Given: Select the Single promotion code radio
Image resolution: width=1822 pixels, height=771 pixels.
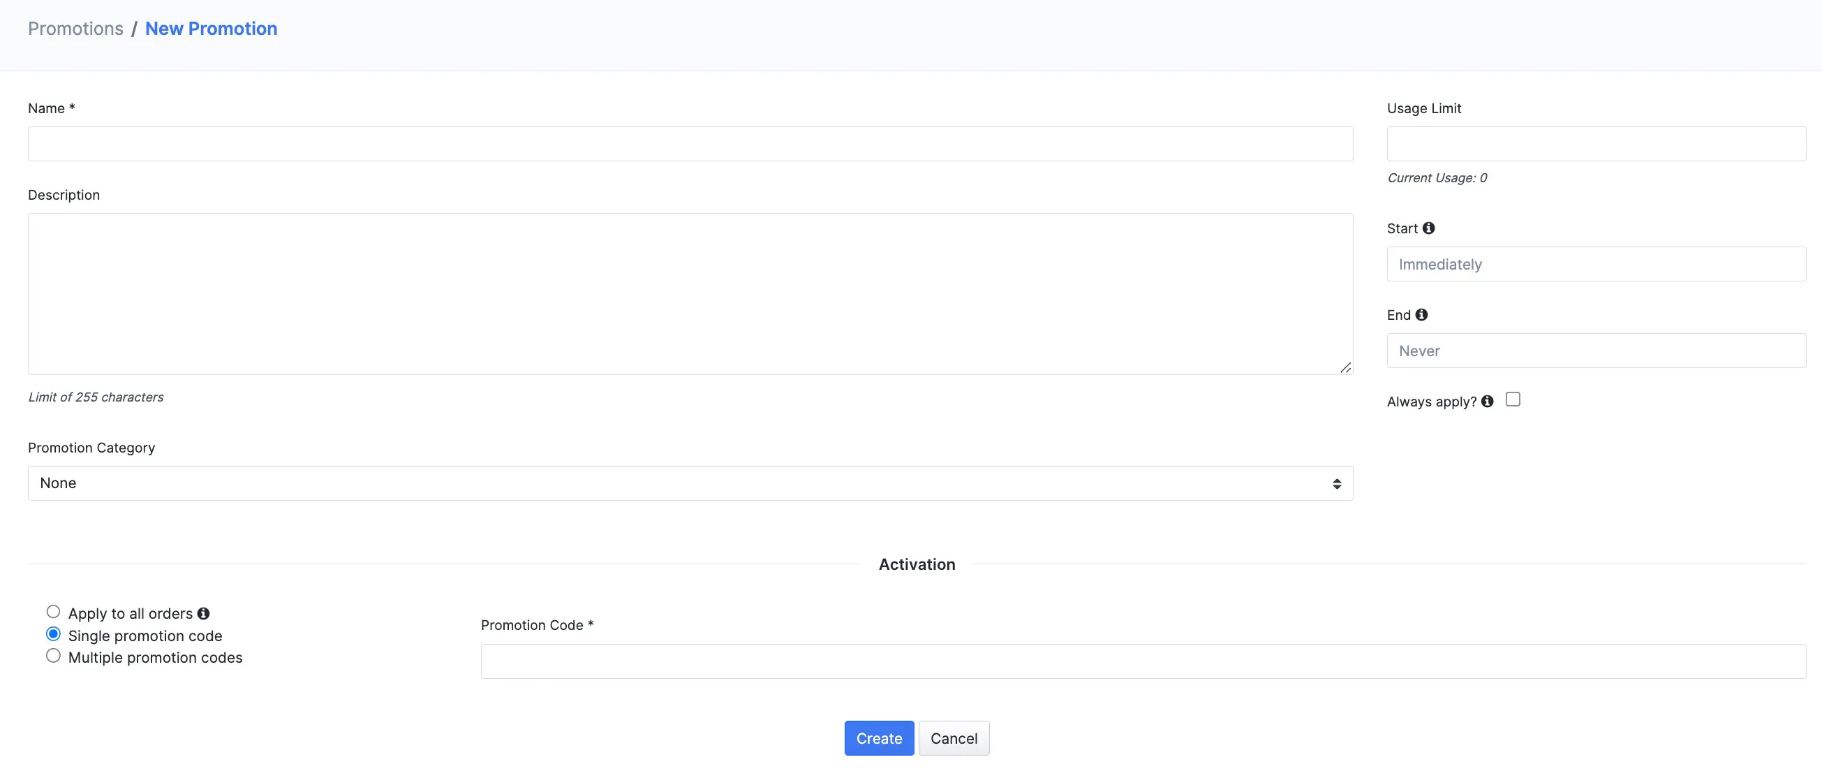Looking at the screenshot, I should click(x=53, y=634).
